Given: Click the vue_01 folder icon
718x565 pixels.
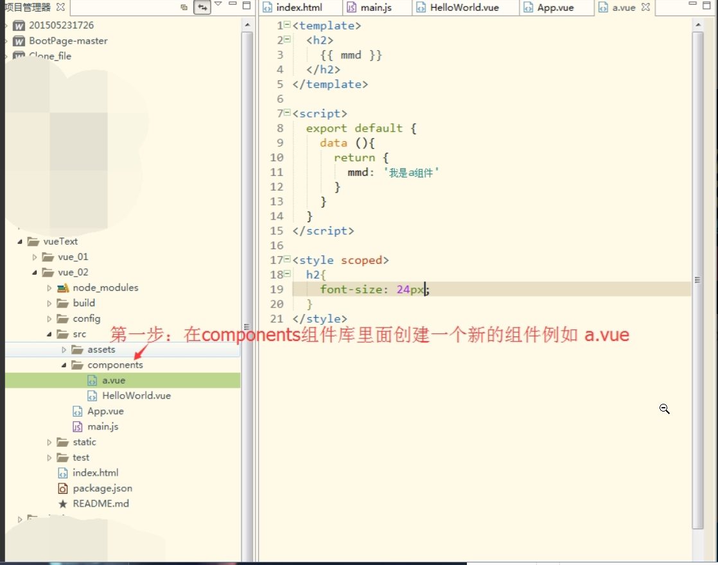Looking at the screenshot, I should 48,257.
